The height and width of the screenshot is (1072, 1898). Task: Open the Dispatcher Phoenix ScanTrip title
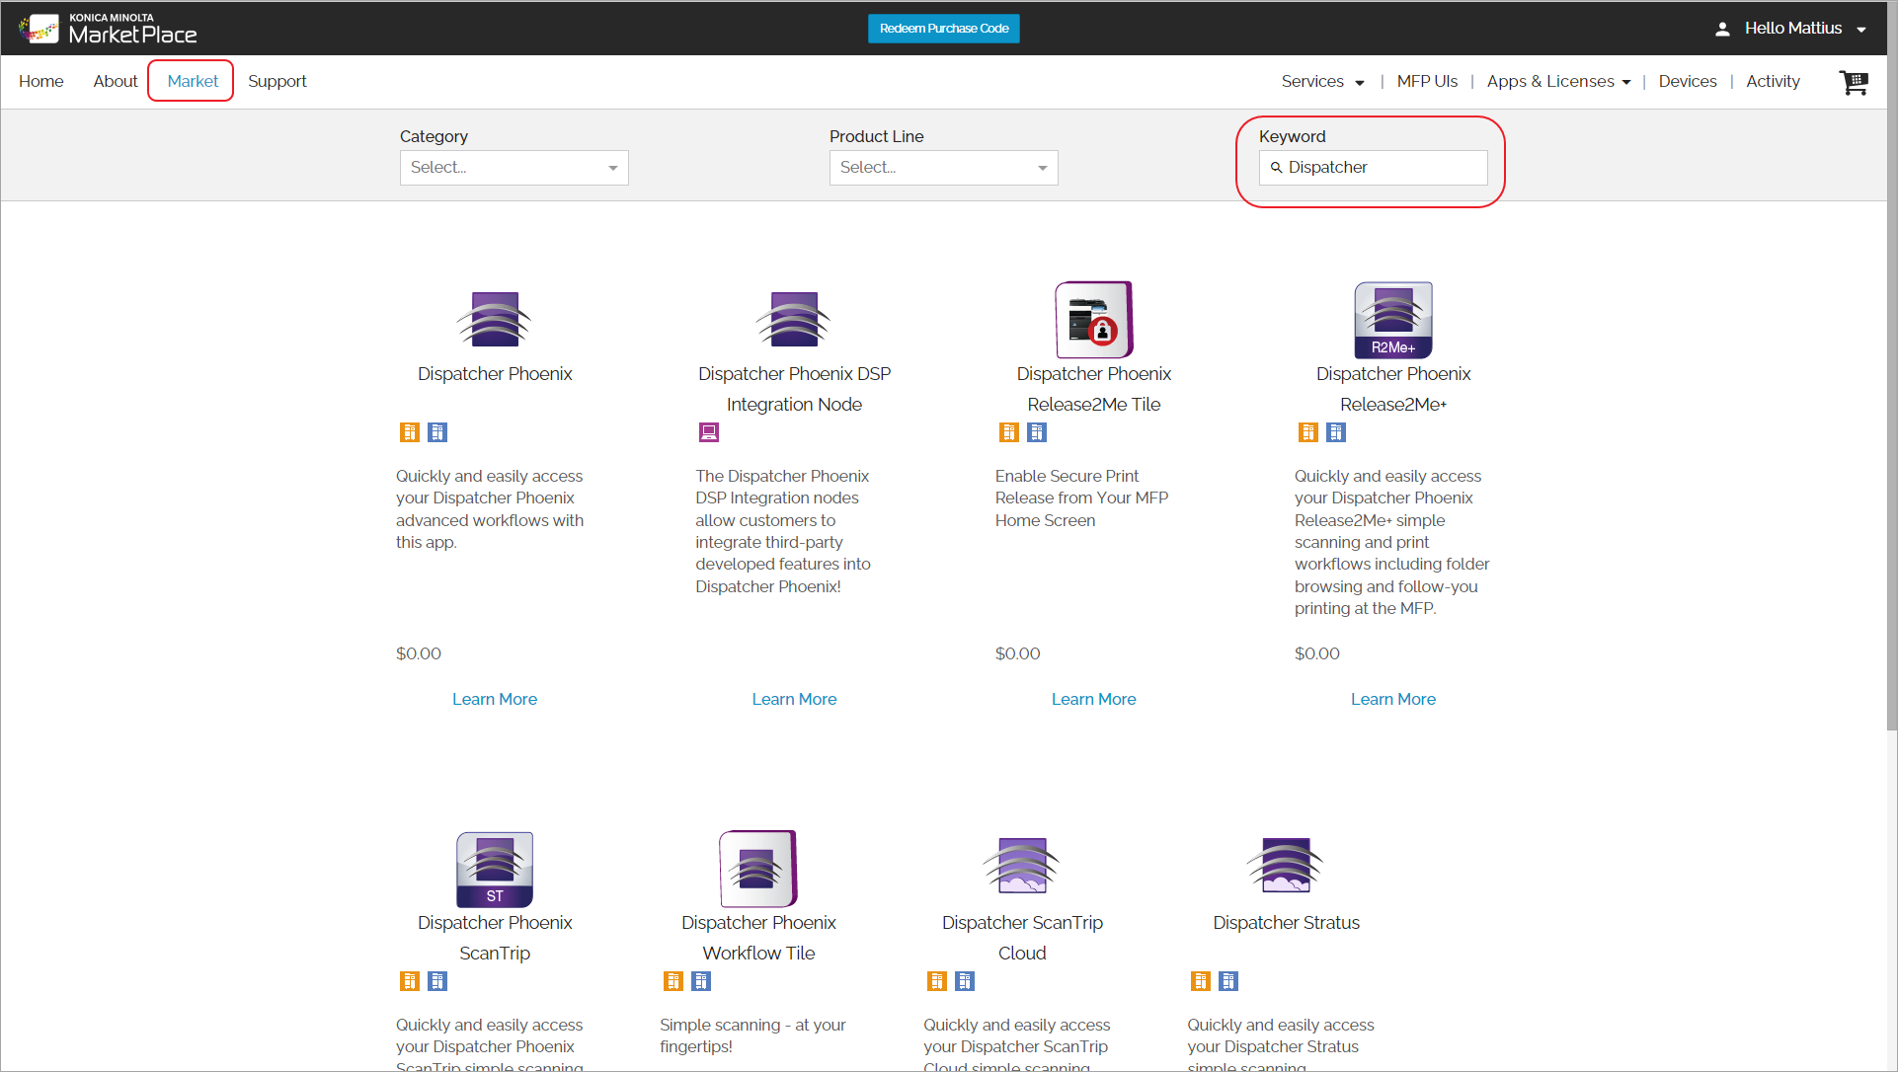pos(495,938)
